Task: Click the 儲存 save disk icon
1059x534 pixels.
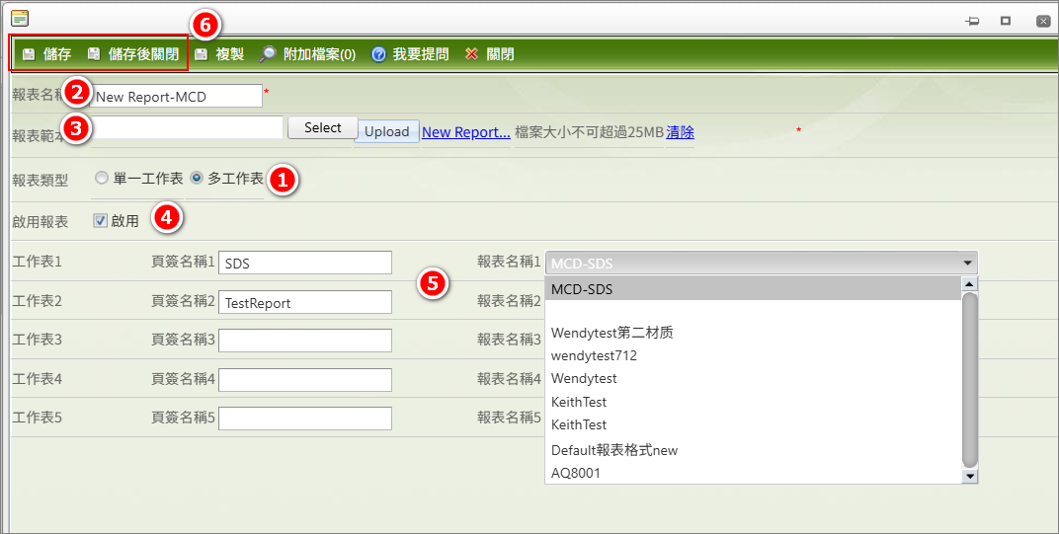Action: coord(29,54)
